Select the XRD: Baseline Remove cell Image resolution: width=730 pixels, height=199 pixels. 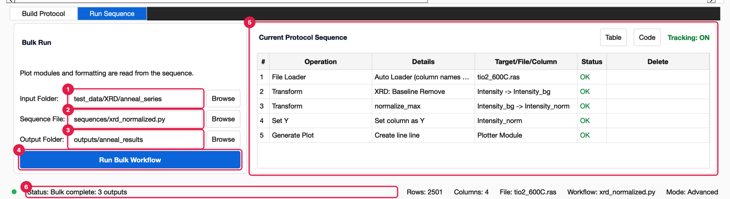423,92
